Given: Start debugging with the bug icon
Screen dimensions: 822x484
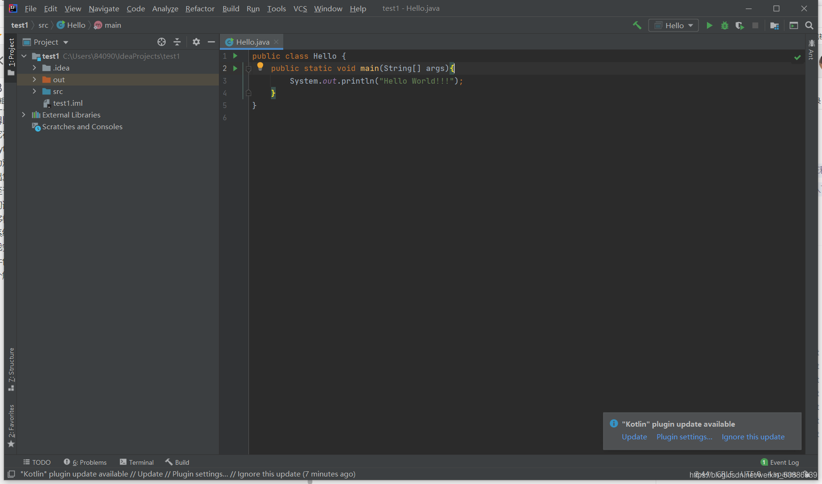Looking at the screenshot, I should [725, 25].
